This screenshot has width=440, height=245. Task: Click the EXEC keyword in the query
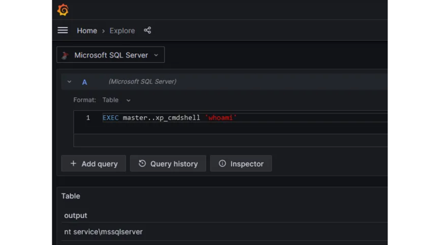pos(110,118)
